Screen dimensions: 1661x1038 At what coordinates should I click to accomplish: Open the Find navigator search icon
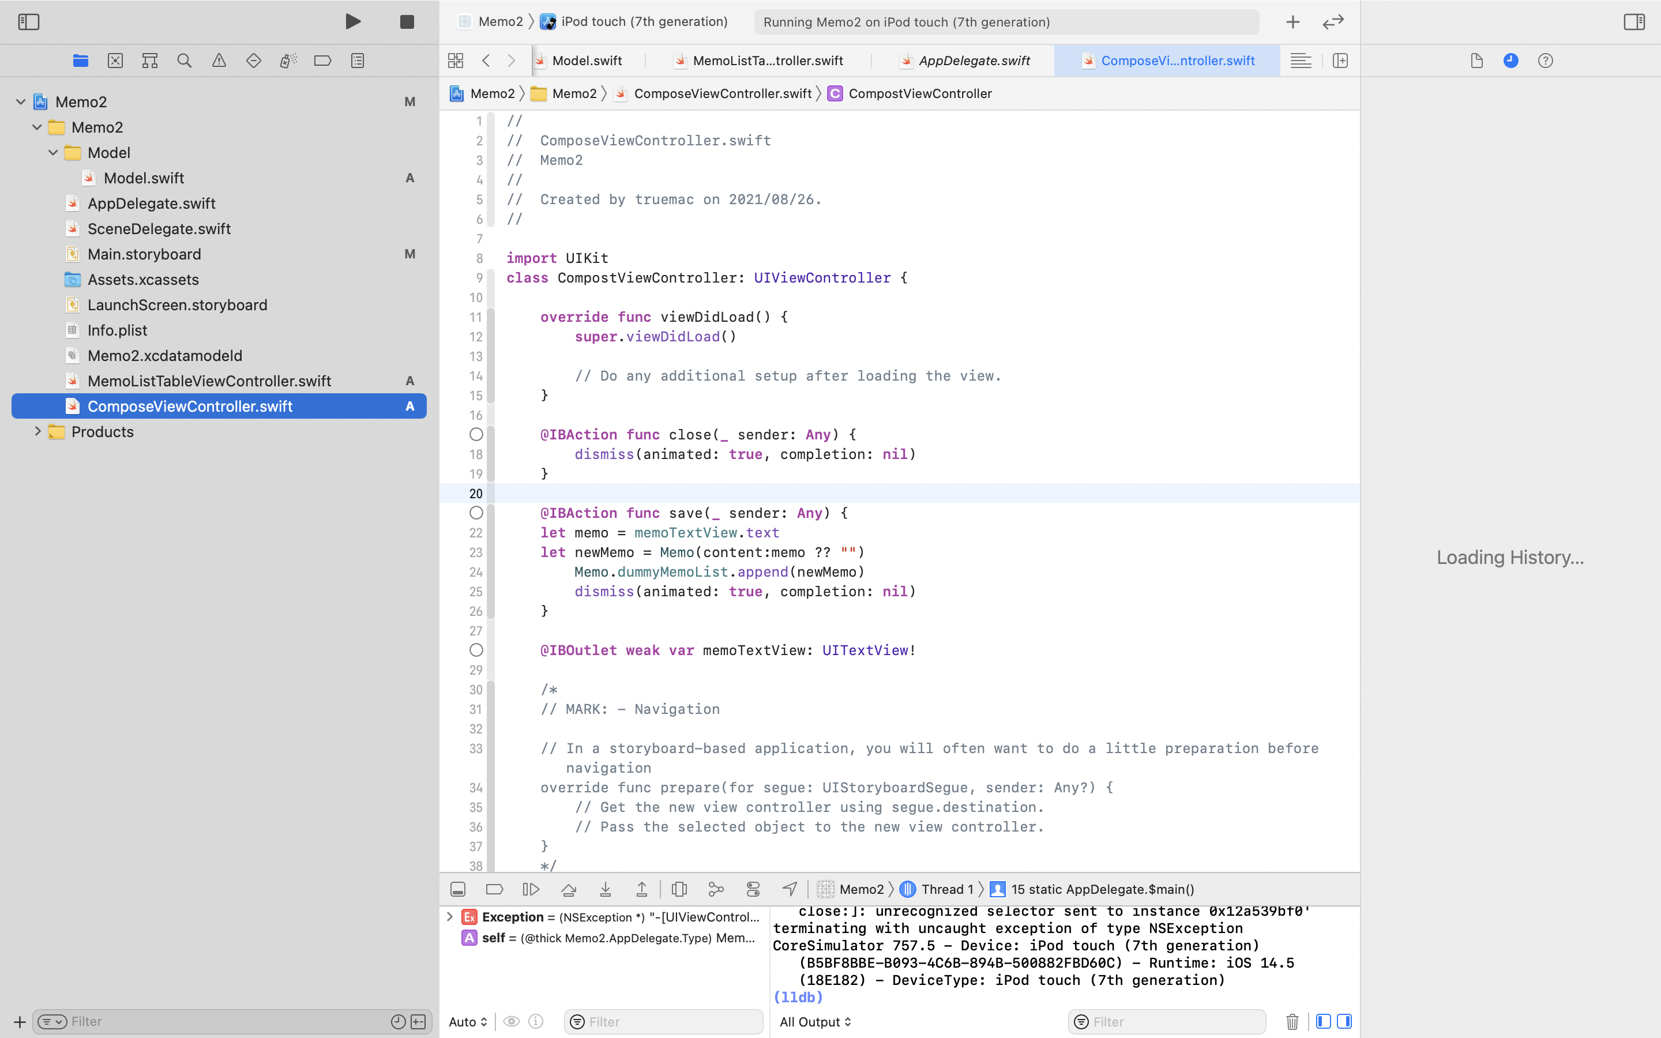point(184,61)
